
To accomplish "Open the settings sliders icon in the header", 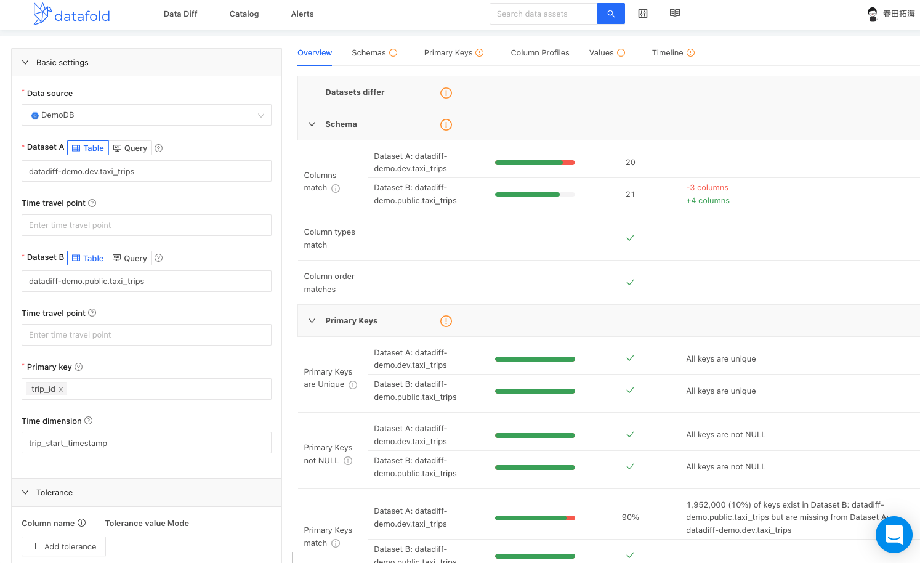I will click(x=643, y=13).
